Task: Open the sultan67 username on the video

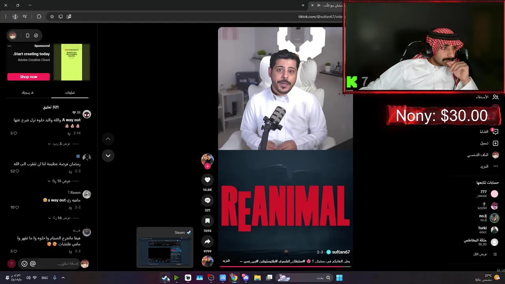Action: (340, 252)
